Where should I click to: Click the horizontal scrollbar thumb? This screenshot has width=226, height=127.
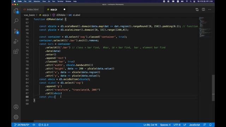(x=107, y=121)
